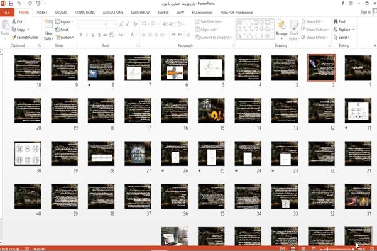Viewport: 377px width, 251px height.
Task: Open the font name combo box
Action: [x=92, y=24]
